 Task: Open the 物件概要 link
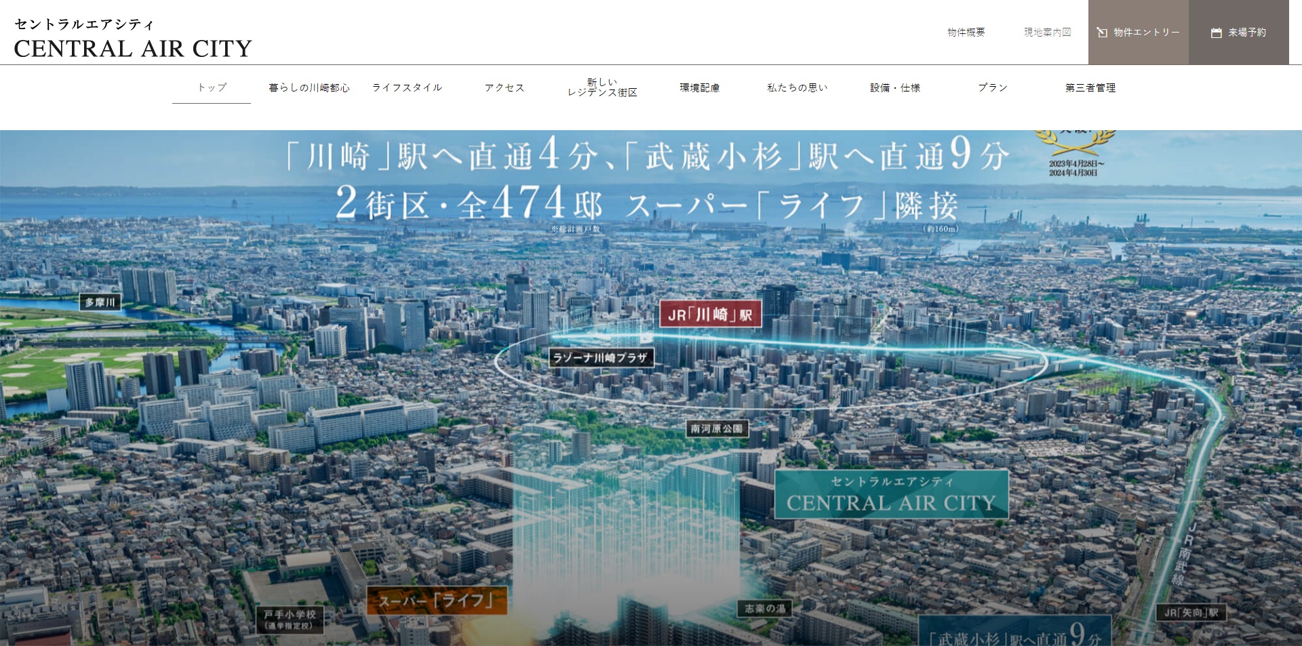[966, 32]
